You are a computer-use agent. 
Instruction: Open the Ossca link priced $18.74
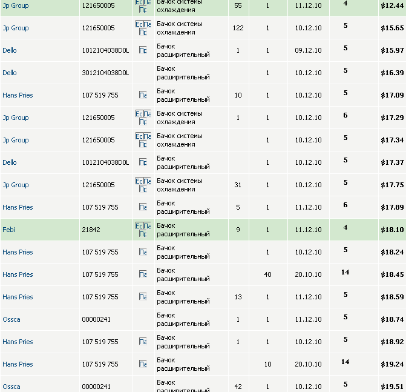(x=11, y=319)
